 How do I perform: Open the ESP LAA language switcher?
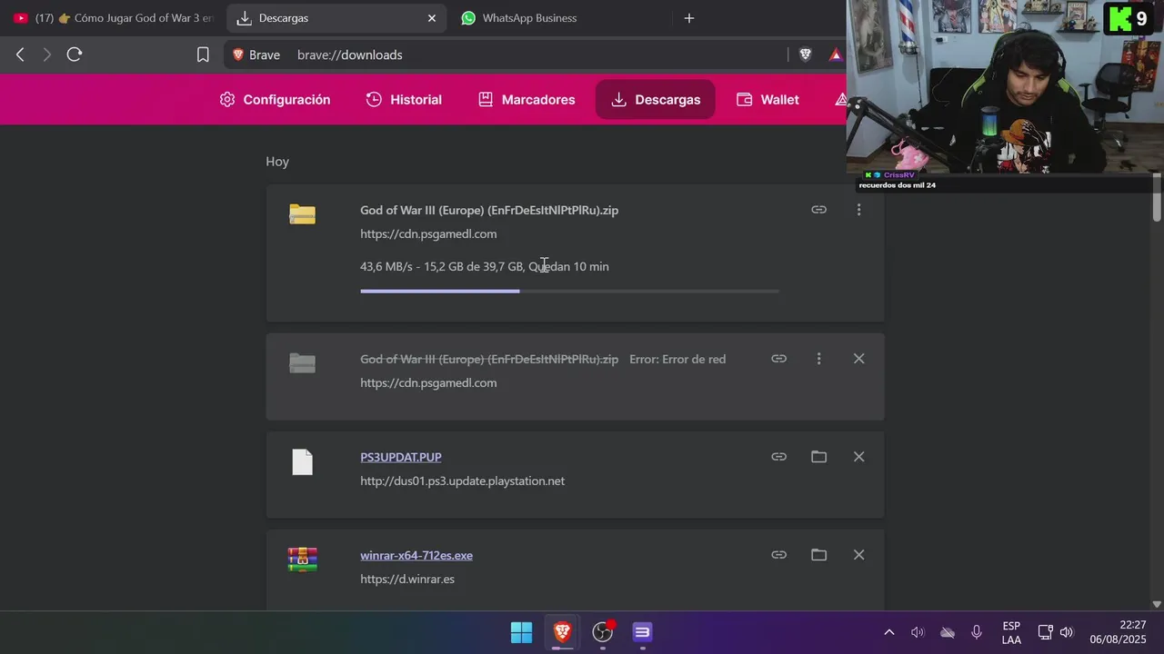(1011, 633)
